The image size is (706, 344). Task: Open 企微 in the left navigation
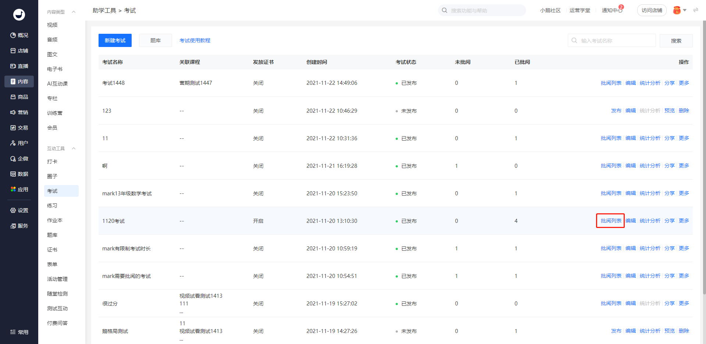pos(19,159)
